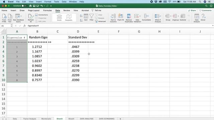Select the Stocks data type

(x=60, y=18)
